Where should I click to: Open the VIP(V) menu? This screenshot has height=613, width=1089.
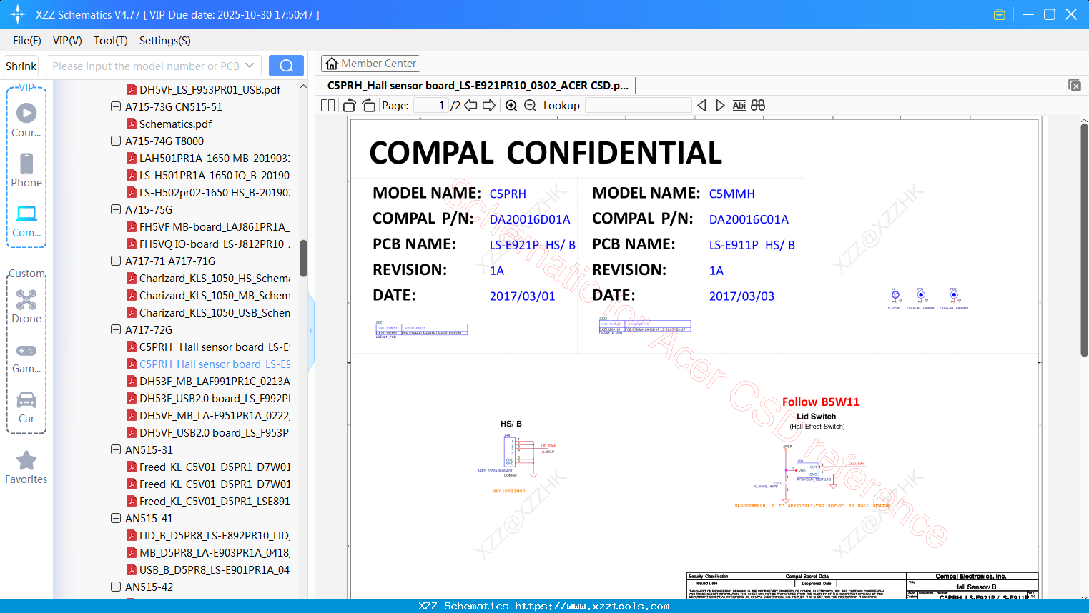tap(67, 41)
